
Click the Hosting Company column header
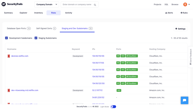point(157,49)
